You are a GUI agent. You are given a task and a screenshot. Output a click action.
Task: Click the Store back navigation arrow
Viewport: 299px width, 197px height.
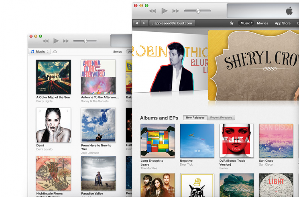pyautogui.click(x=137, y=23)
